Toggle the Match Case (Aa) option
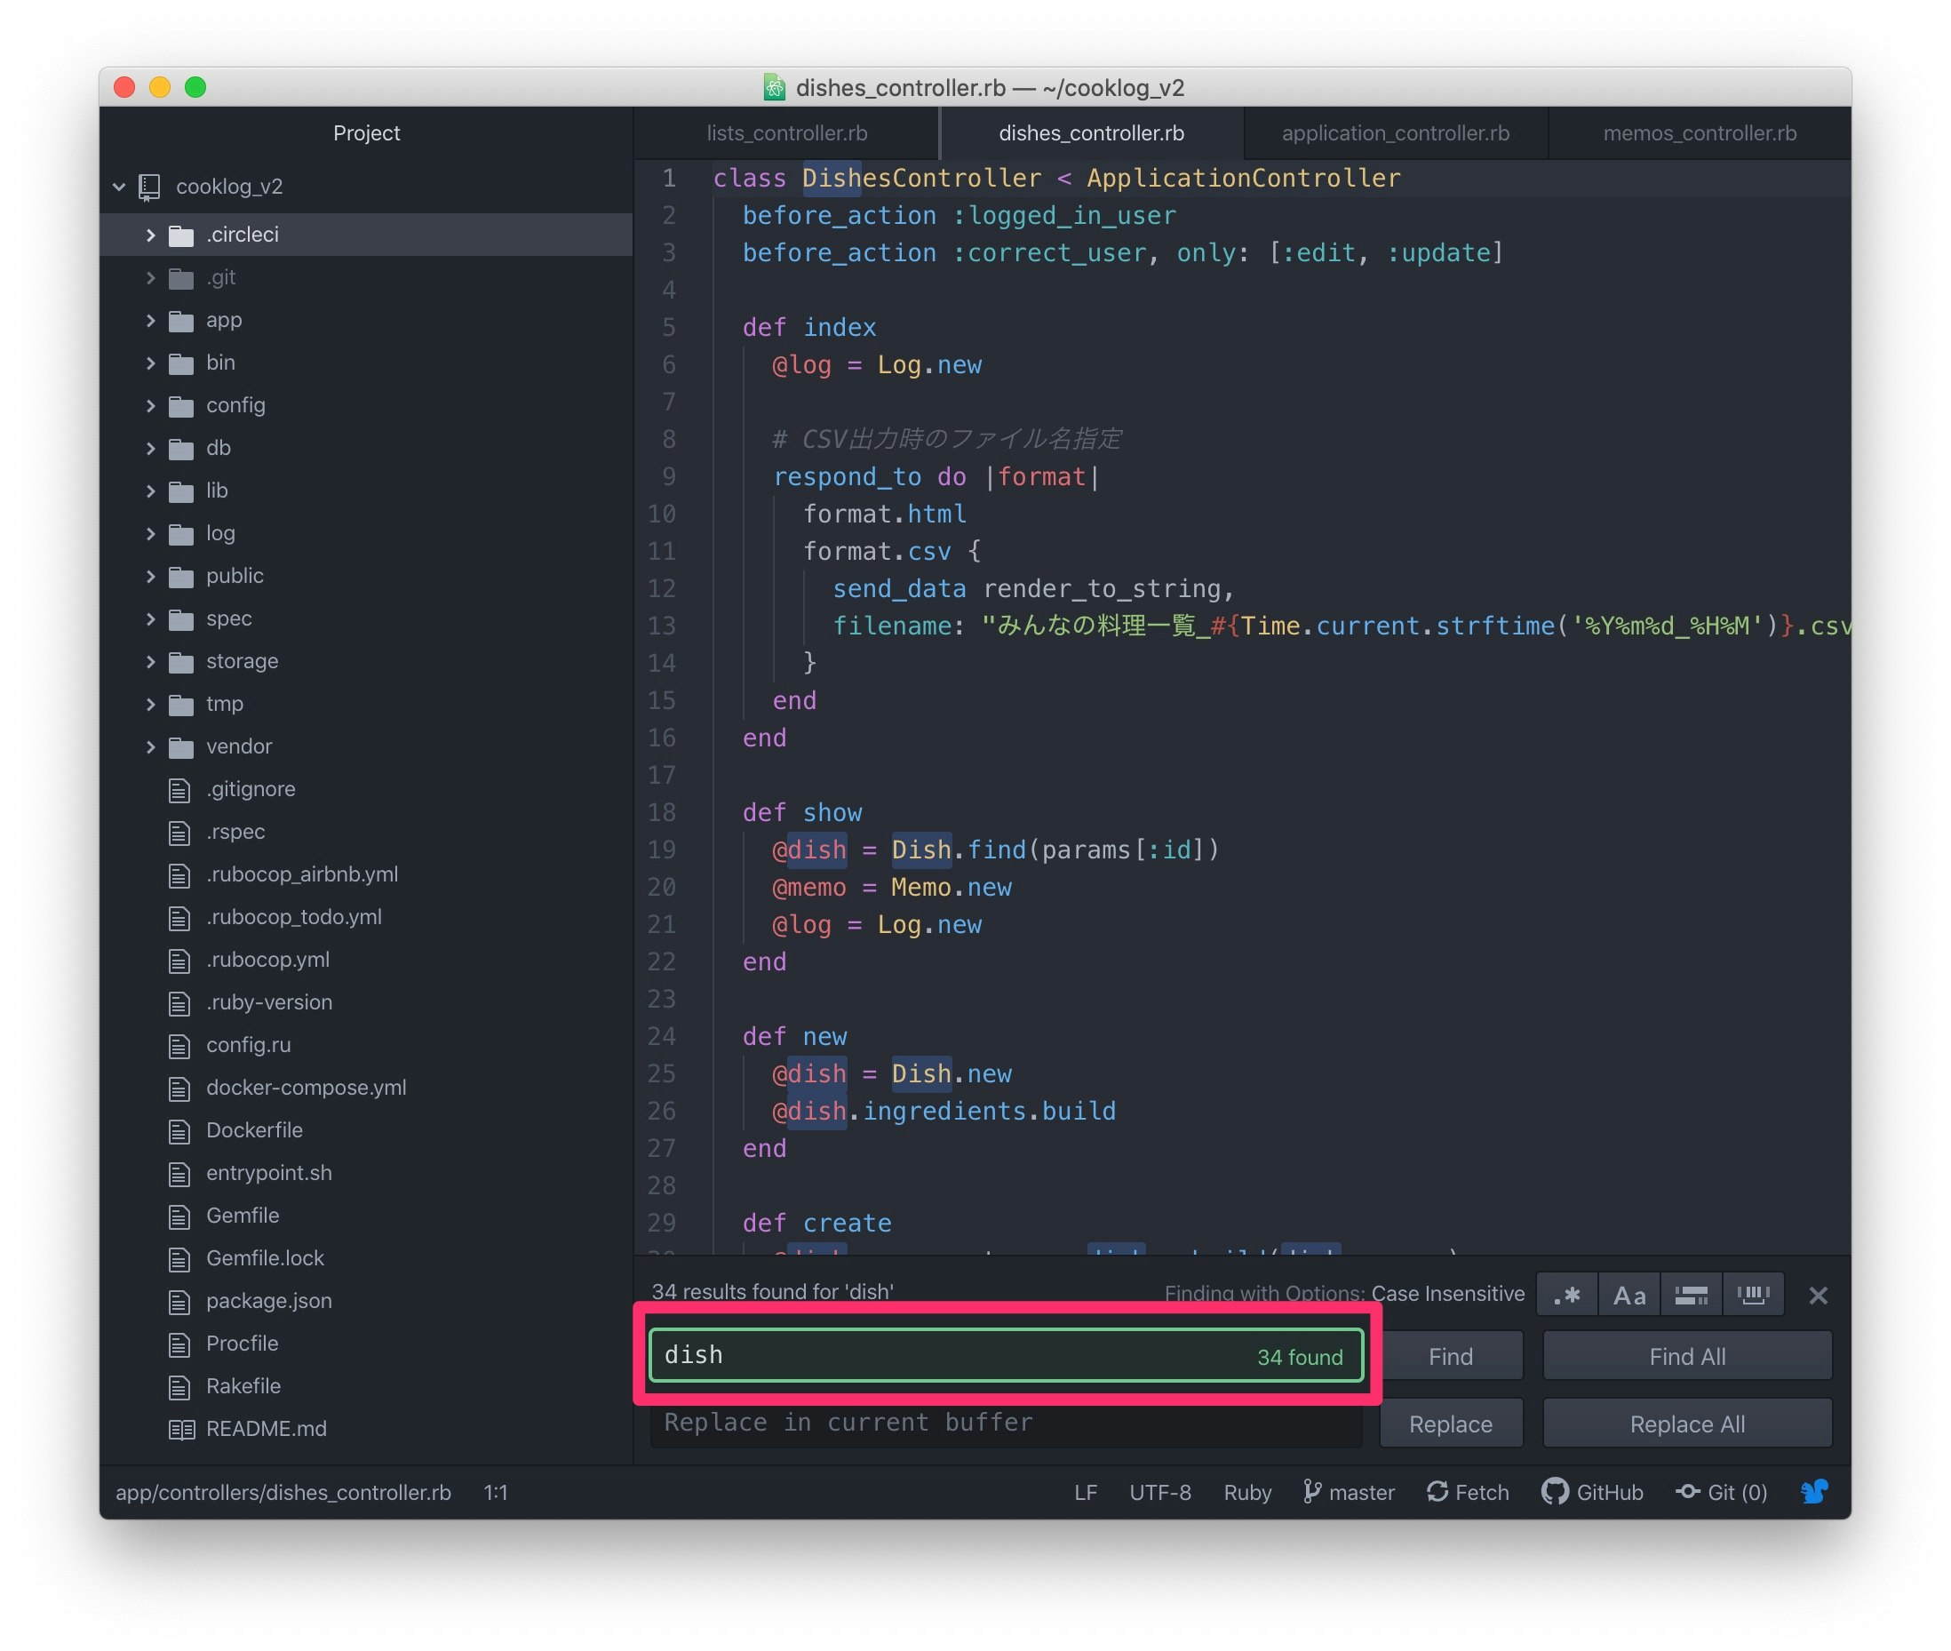 [x=1628, y=1296]
